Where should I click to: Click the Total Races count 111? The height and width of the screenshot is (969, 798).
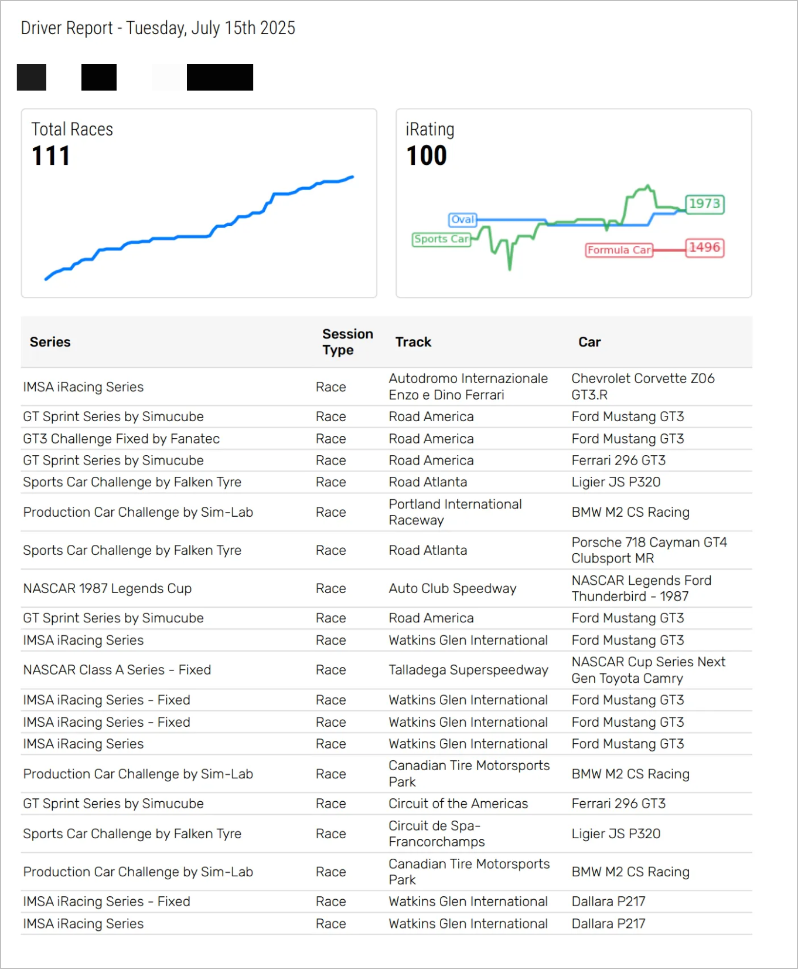click(x=51, y=156)
